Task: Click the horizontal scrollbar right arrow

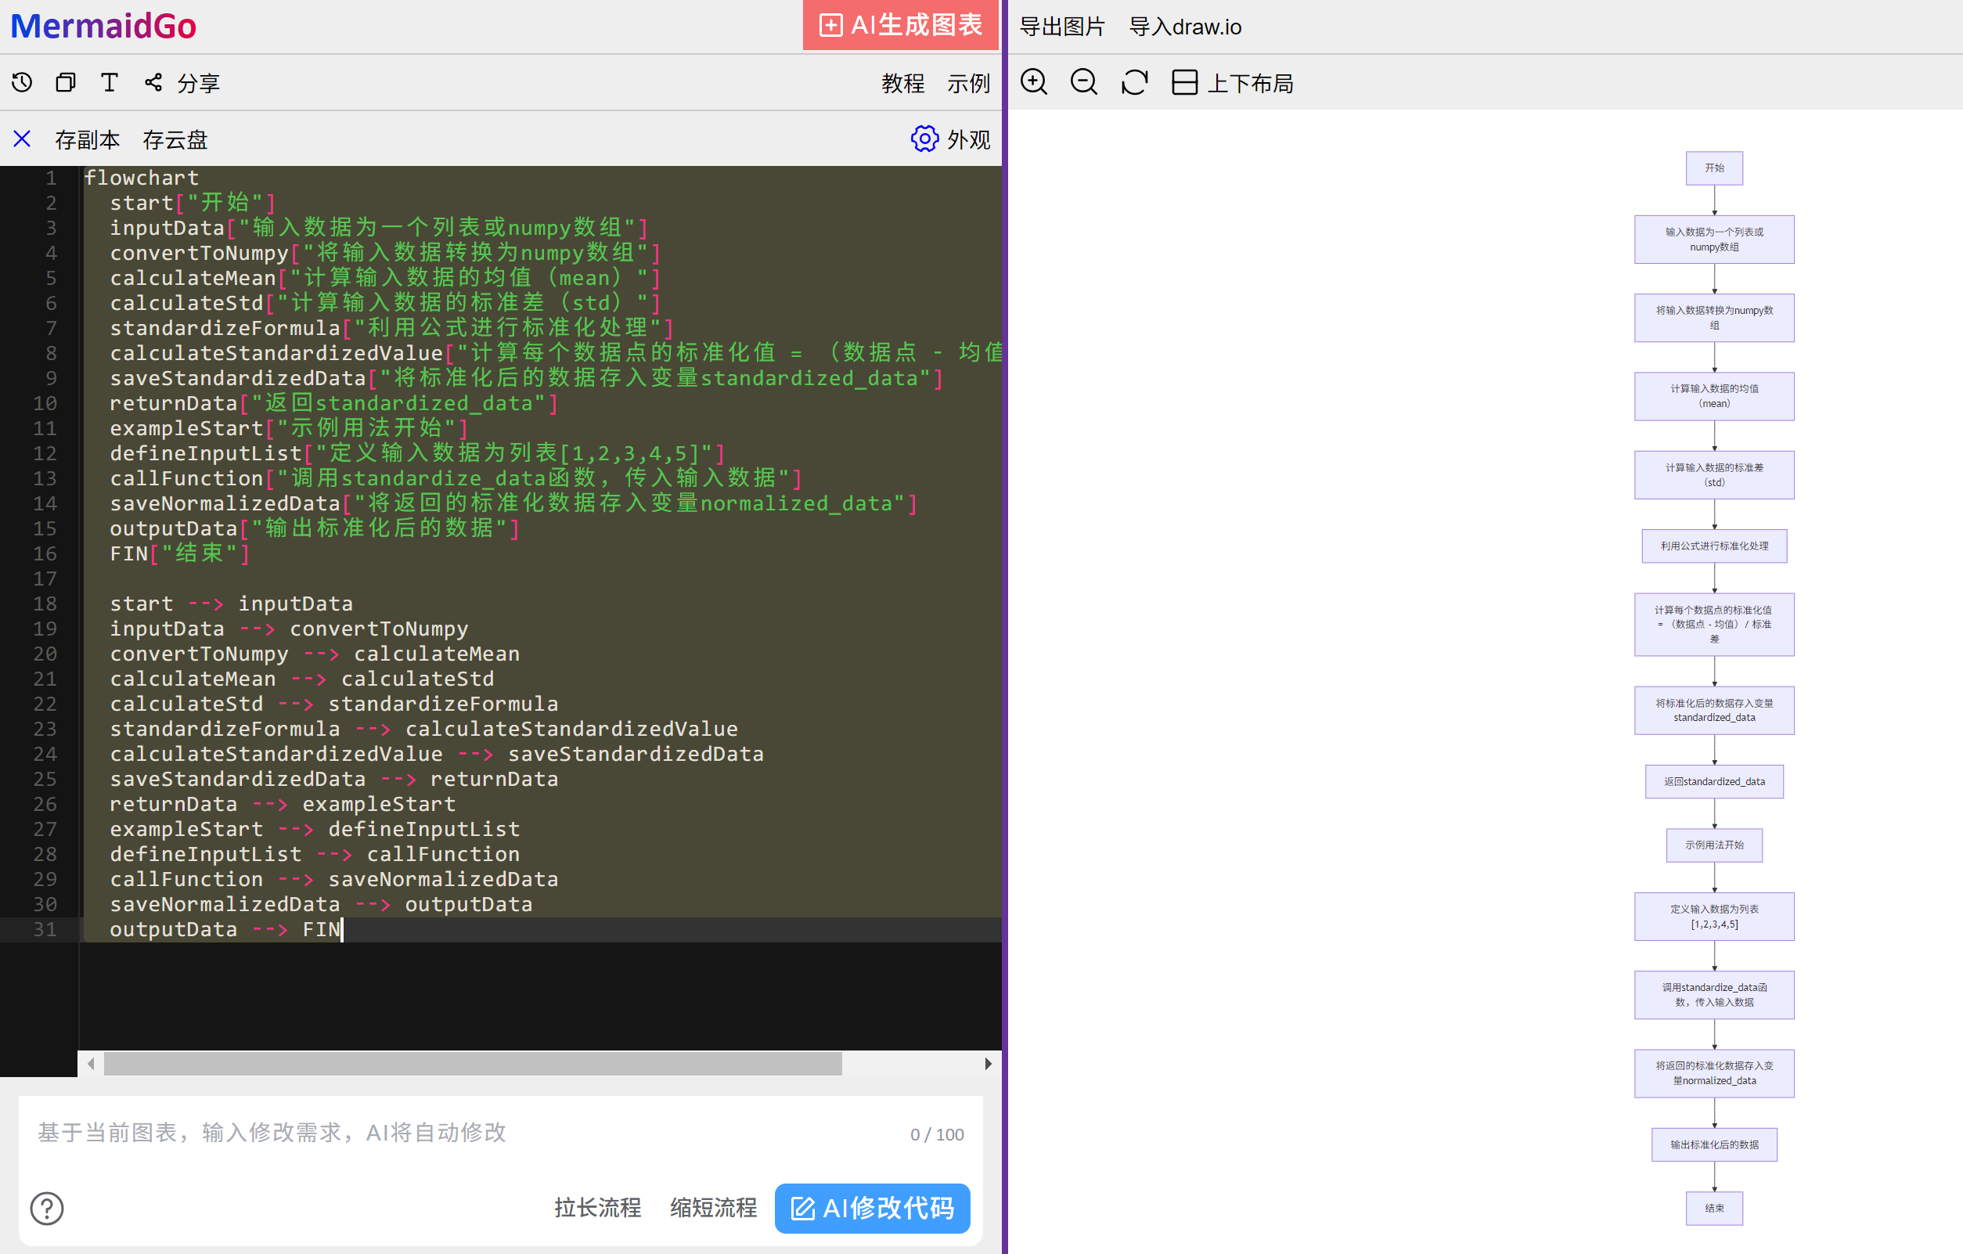Action: coord(988,1063)
